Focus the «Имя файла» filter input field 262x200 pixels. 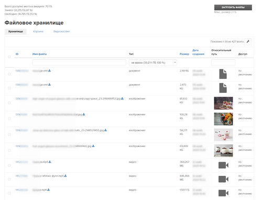(x=79, y=62)
